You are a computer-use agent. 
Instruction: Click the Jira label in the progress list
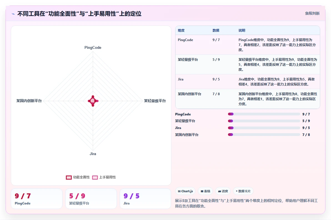click(x=178, y=128)
